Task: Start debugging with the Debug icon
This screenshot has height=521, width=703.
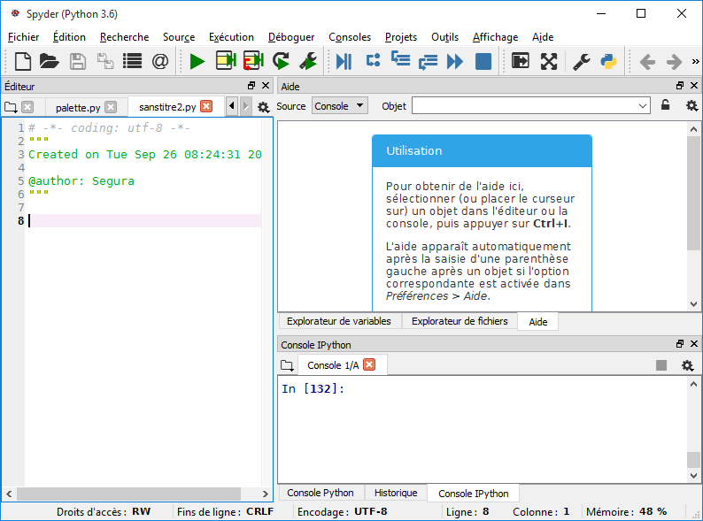Action: (344, 61)
